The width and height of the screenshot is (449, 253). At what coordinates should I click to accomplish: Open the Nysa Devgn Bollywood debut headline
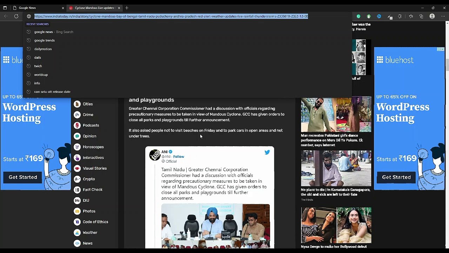334,247
